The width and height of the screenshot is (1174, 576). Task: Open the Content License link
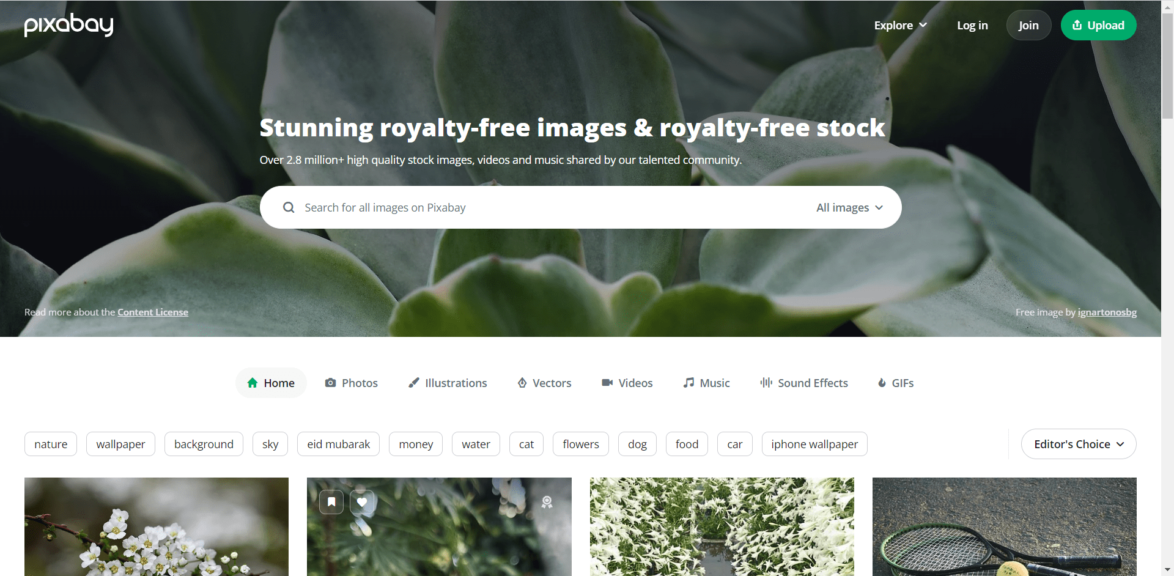tap(153, 312)
